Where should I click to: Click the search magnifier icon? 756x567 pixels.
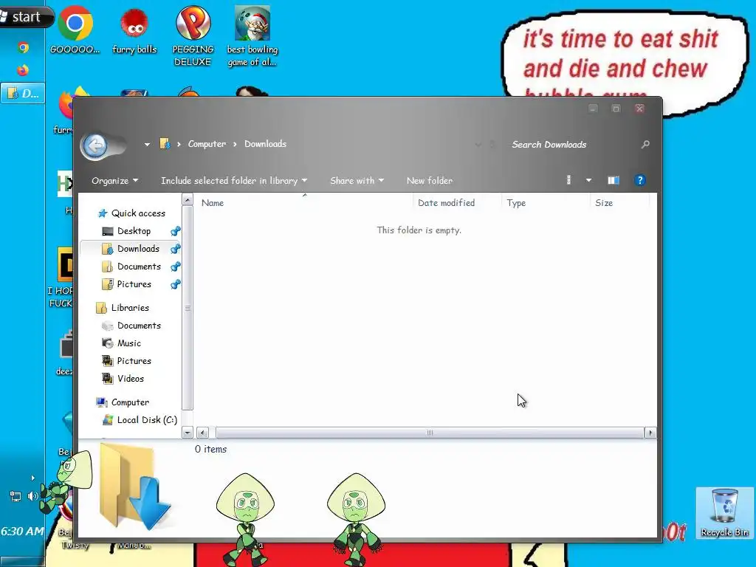coord(645,144)
